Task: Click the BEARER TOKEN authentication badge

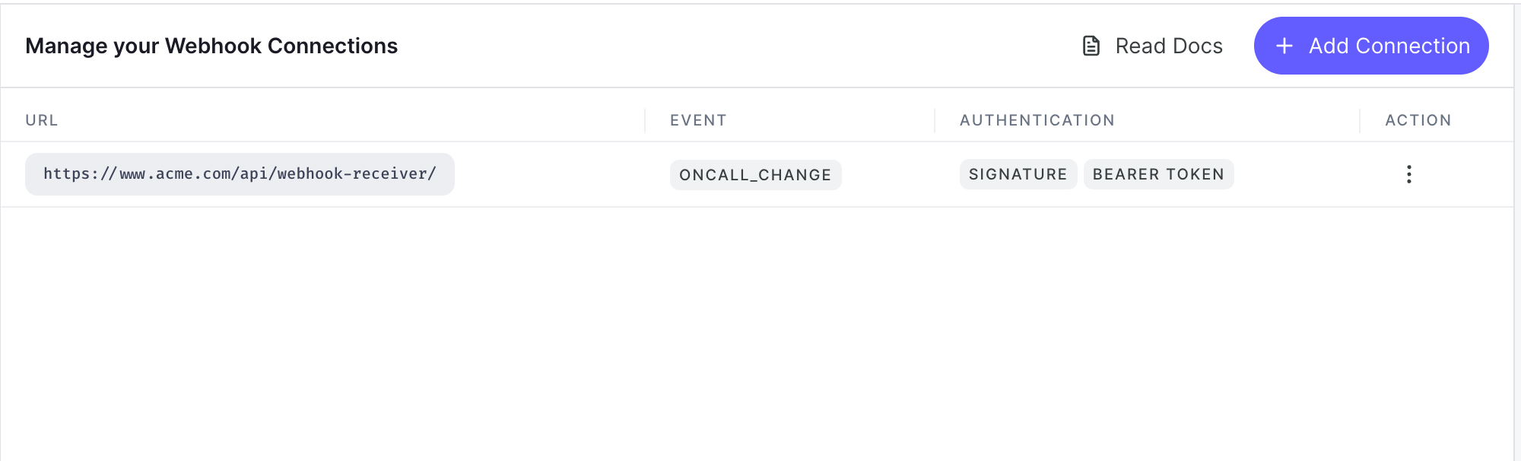Action: [x=1158, y=174]
